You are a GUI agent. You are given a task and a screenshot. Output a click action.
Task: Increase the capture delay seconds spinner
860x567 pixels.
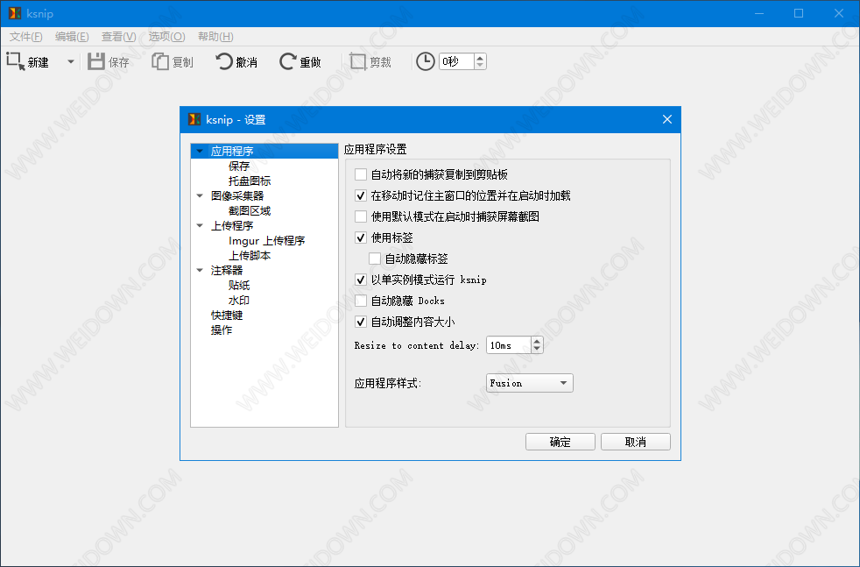pyautogui.click(x=480, y=58)
